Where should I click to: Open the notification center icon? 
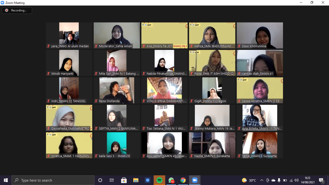point(321,180)
